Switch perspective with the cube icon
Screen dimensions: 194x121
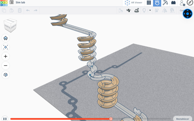tap(6, 75)
